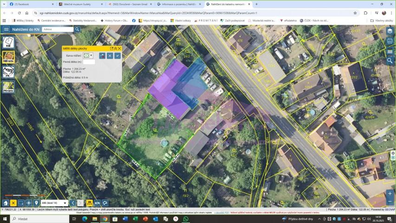This screenshot has height=223, width=396.
Task: Open the ePodatelna bookmark
Action: [289, 20]
